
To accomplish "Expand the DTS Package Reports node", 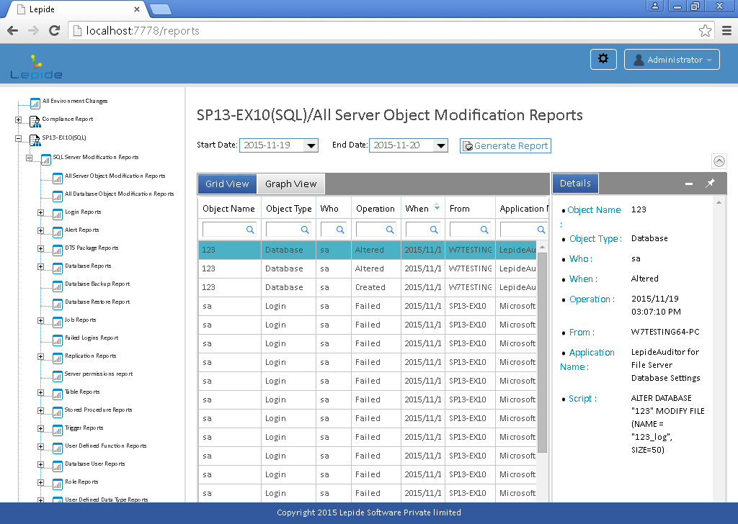I will pos(40,248).
